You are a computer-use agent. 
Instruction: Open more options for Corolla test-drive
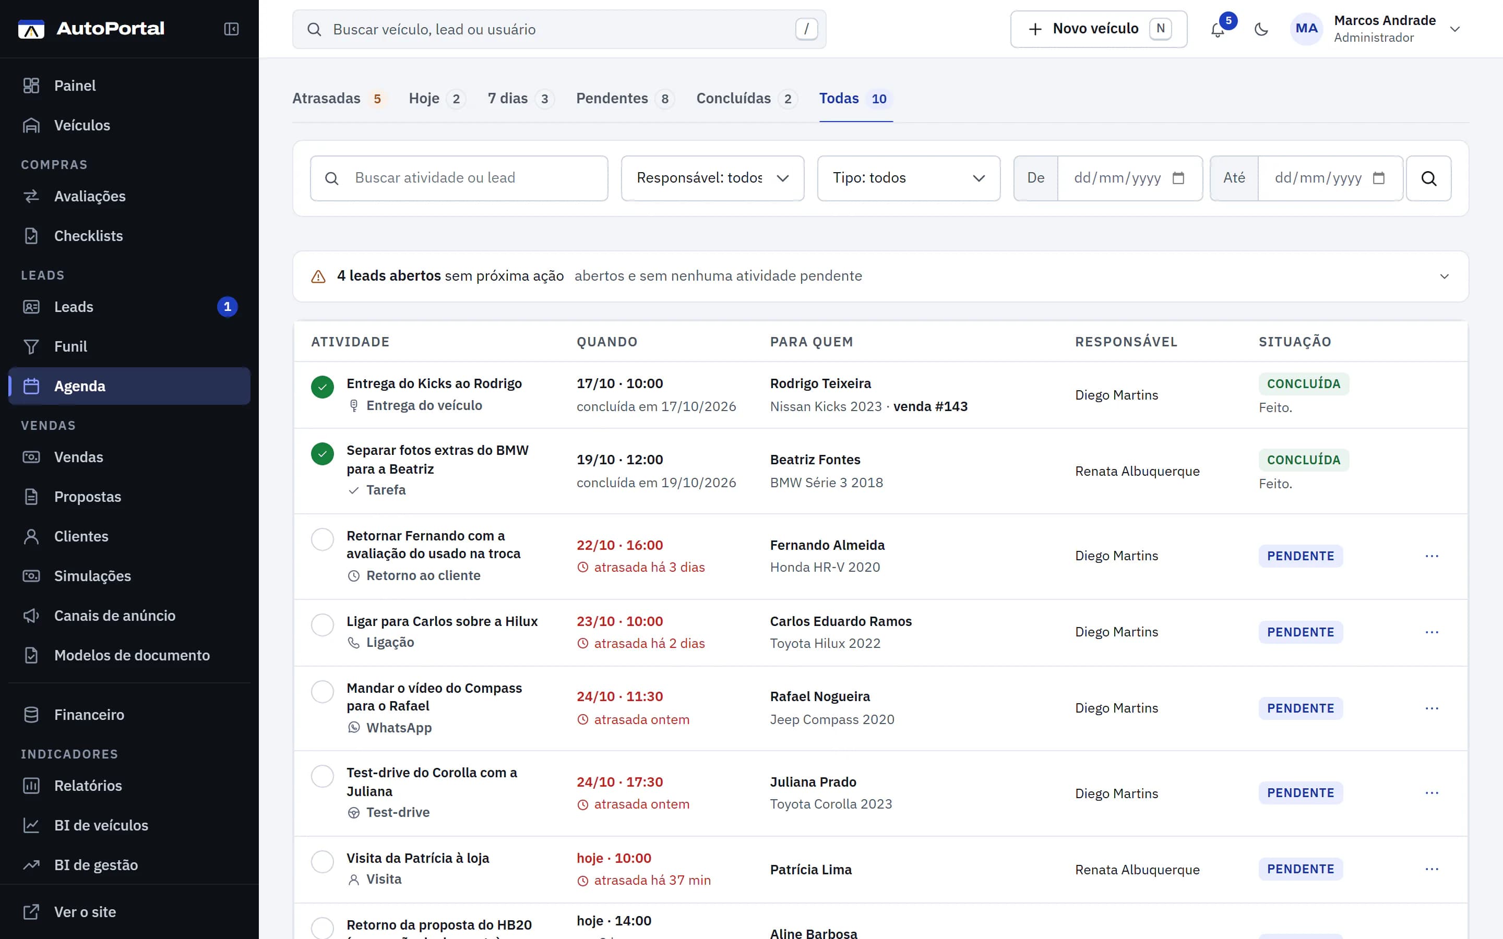(1432, 793)
